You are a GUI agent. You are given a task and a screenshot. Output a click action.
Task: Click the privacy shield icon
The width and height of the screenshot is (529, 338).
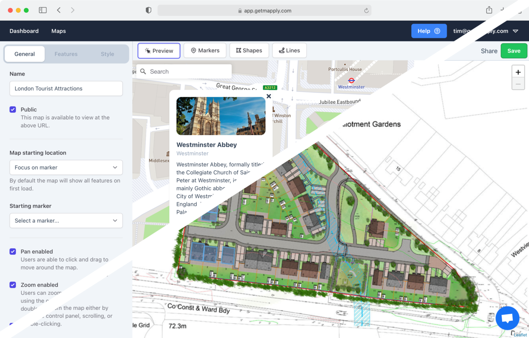[149, 10]
